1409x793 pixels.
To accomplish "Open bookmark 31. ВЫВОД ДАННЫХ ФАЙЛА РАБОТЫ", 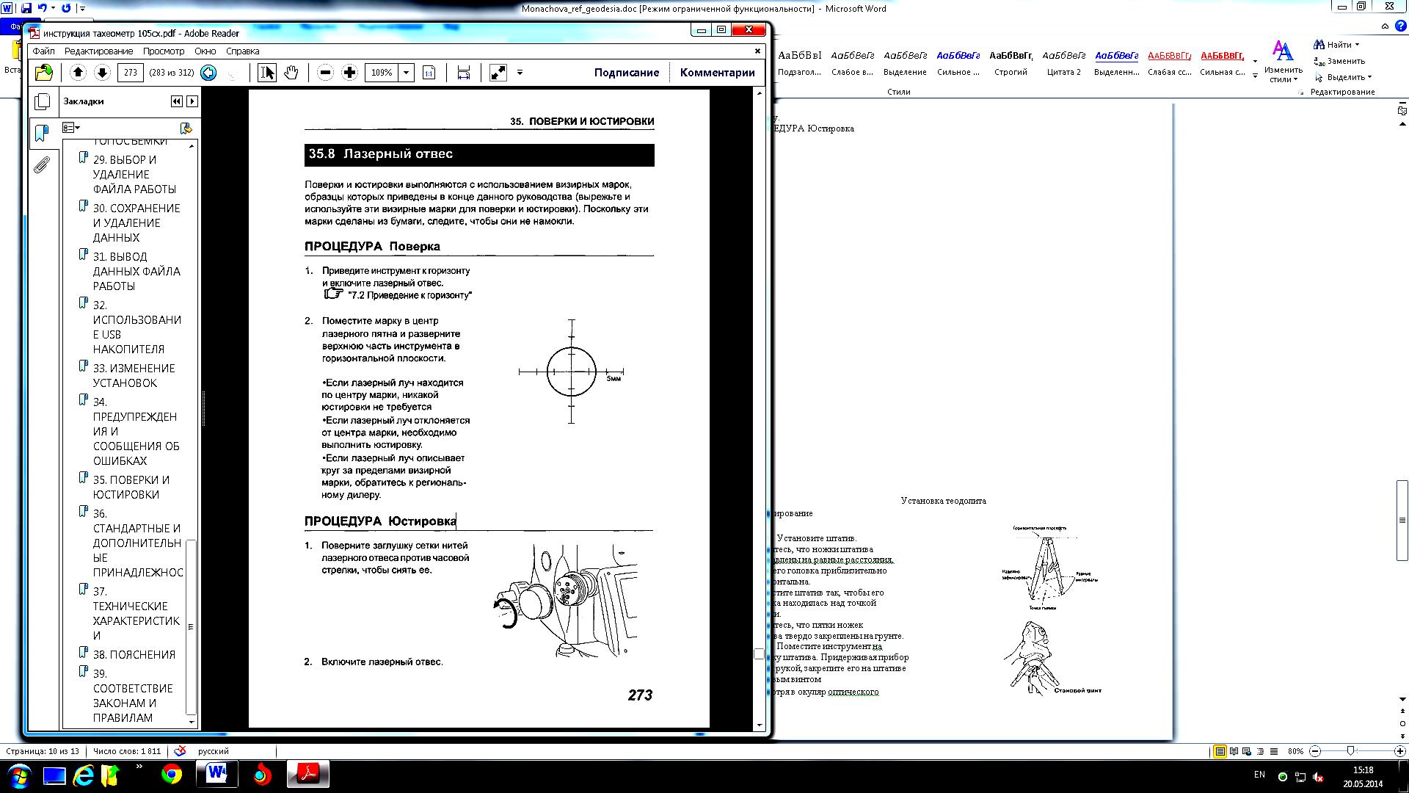I will [136, 271].
